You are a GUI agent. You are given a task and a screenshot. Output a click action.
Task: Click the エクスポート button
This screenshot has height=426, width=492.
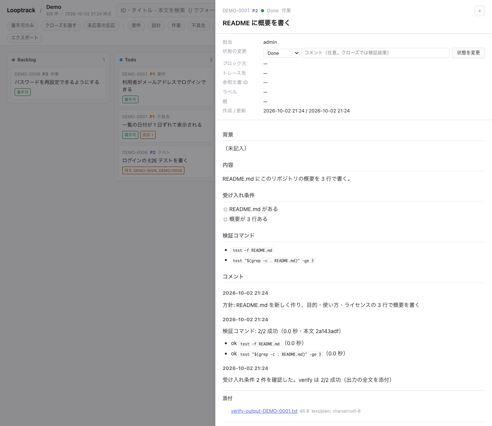[25, 38]
